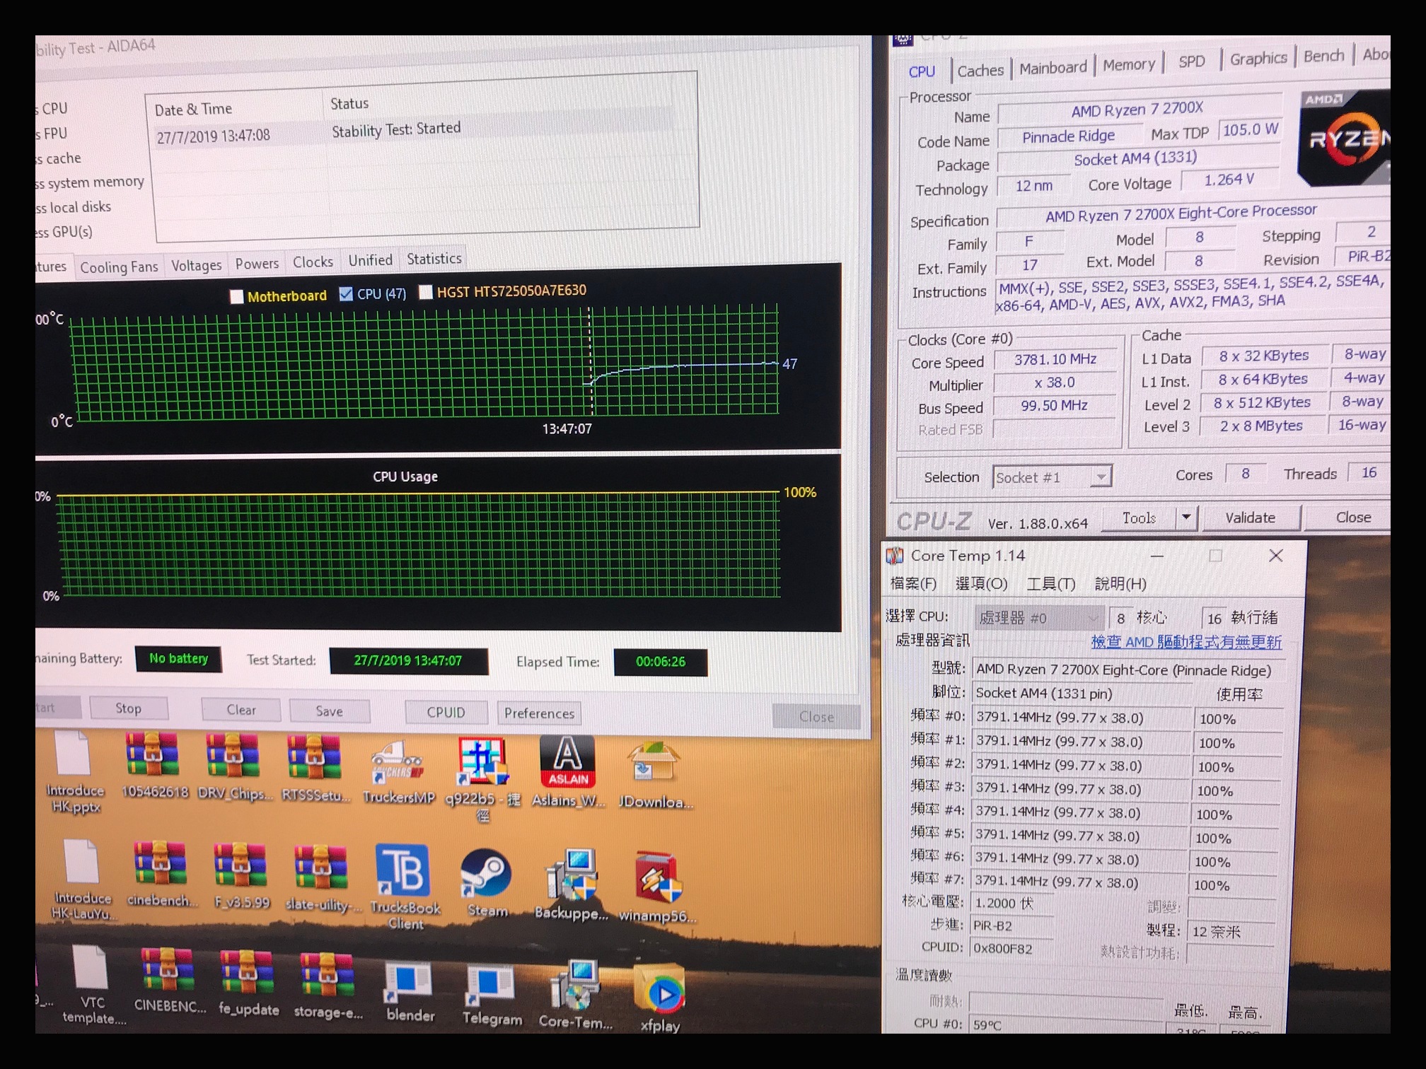Screen dimensions: 1426x1069
Task: Open the Cooling Fans tab in AIDA64
Action: (119, 267)
